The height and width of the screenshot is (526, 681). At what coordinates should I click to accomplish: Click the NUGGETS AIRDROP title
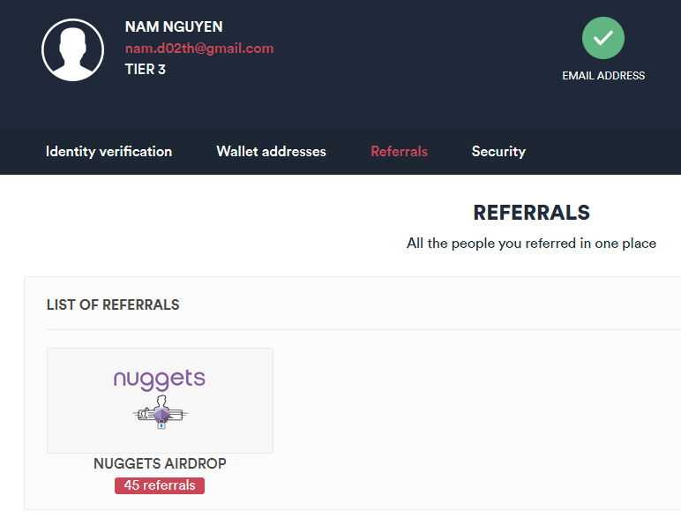pyautogui.click(x=160, y=463)
